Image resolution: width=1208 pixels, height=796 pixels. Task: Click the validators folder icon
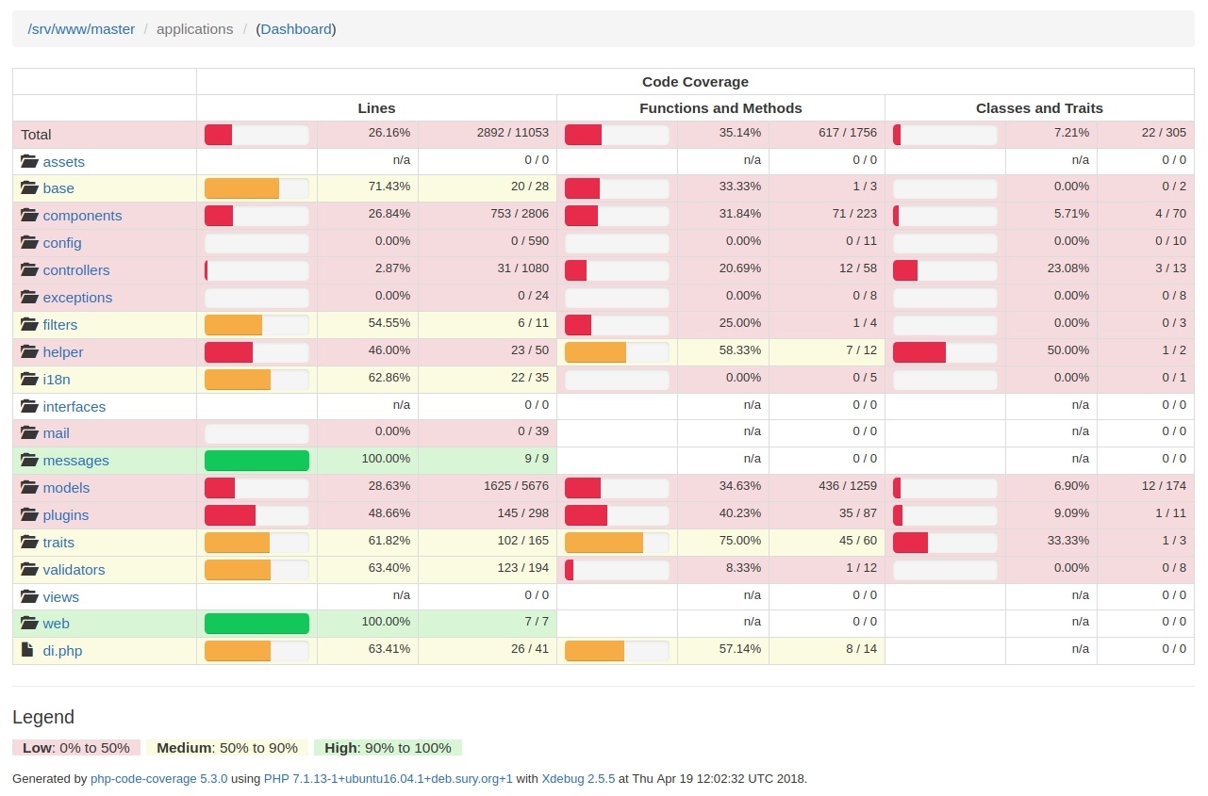pos(28,570)
